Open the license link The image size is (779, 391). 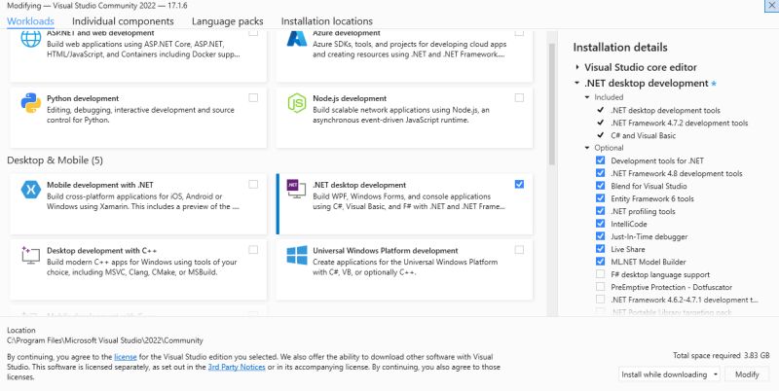(126, 357)
